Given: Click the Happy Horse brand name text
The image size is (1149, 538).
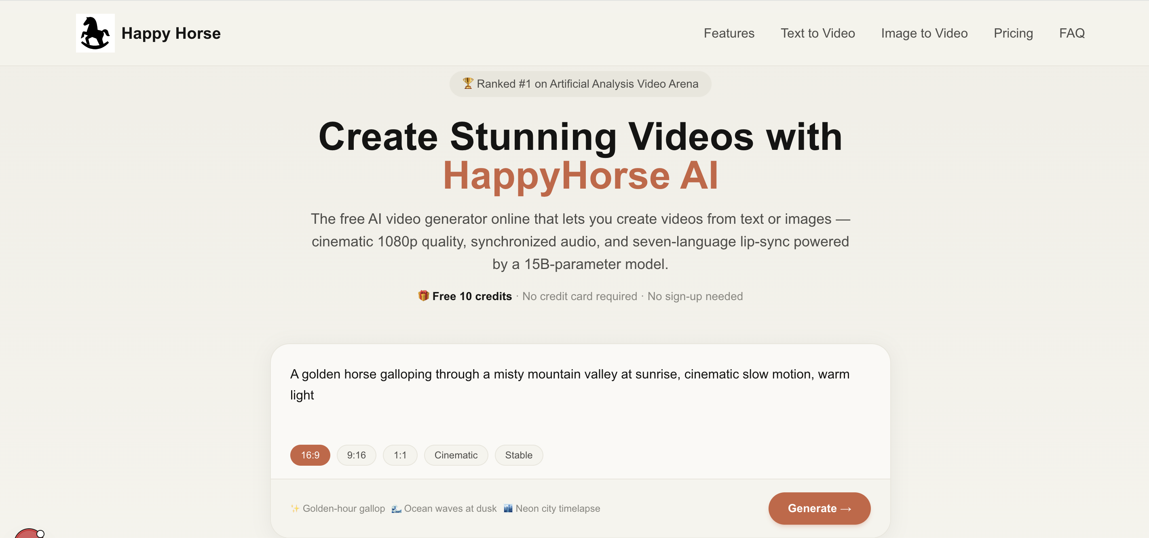Looking at the screenshot, I should click(x=171, y=33).
